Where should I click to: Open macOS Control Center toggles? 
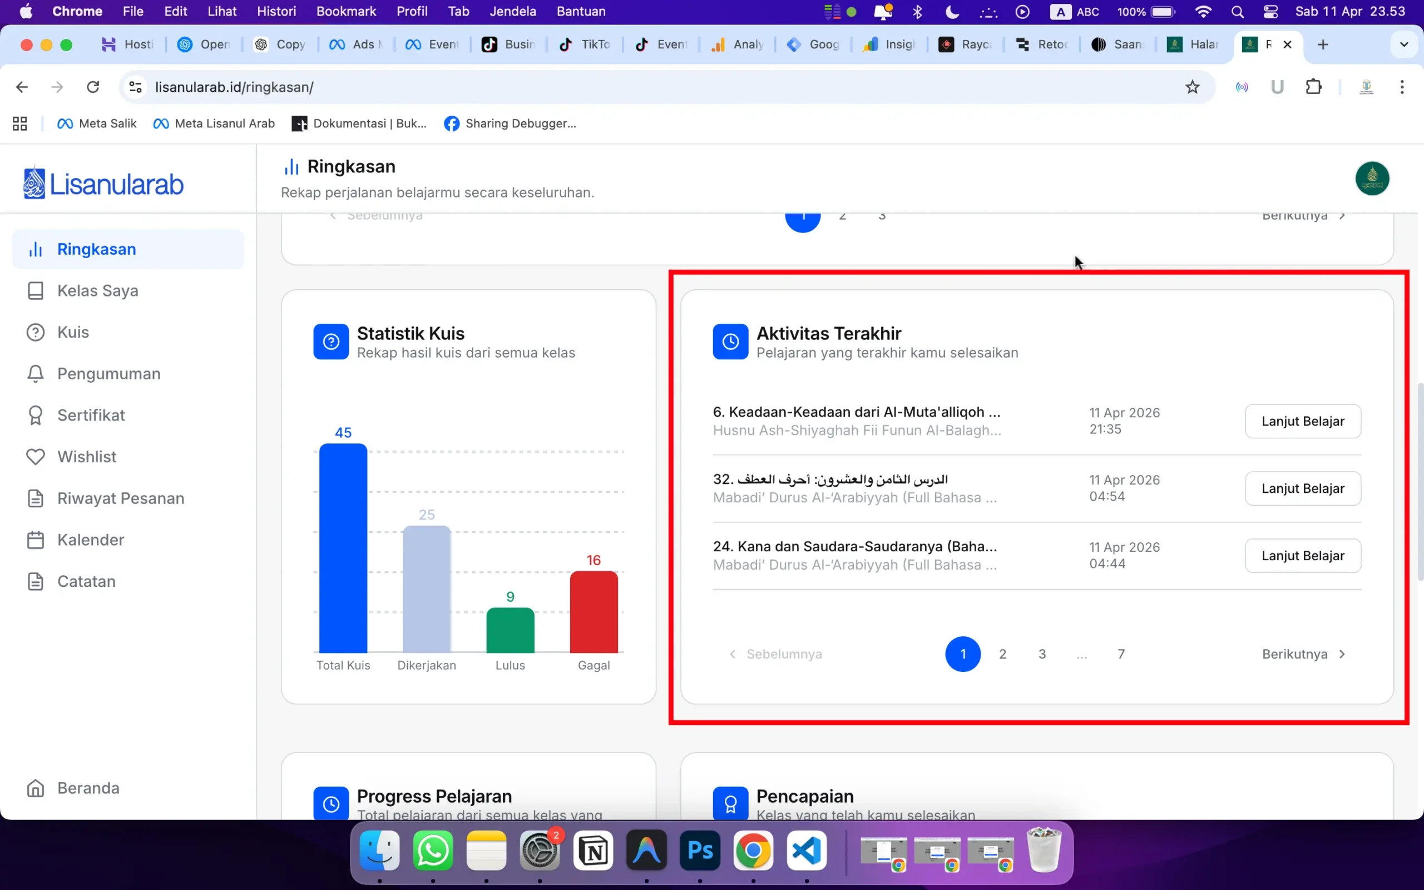1270,12
